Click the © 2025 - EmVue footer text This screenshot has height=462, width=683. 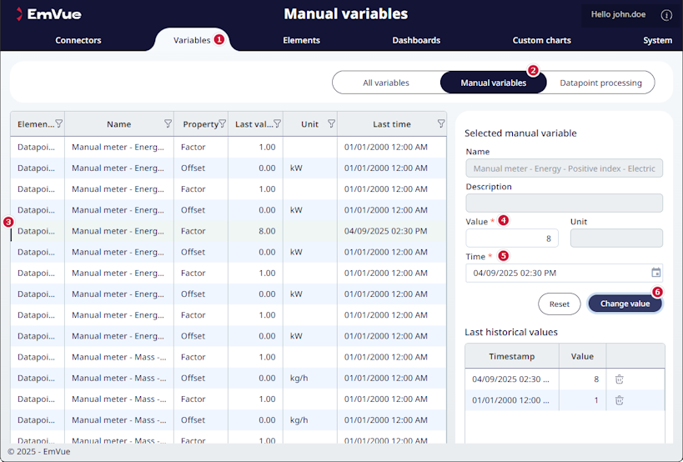tap(38, 451)
